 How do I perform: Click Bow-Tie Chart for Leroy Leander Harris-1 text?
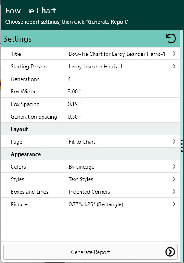[117, 54]
